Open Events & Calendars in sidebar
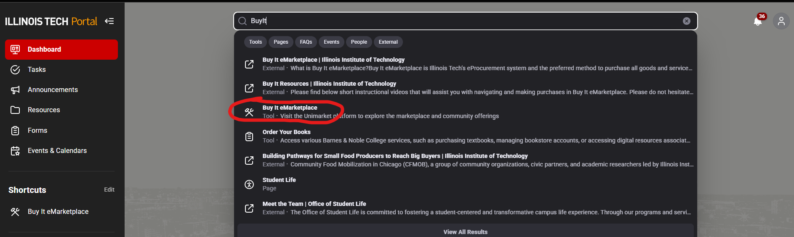The image size is (794, 237). [x=61, y=151]
